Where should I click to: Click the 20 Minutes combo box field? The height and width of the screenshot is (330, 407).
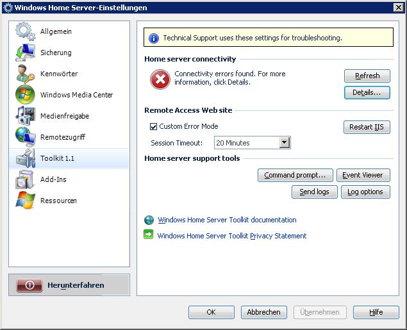click(253, 142)
